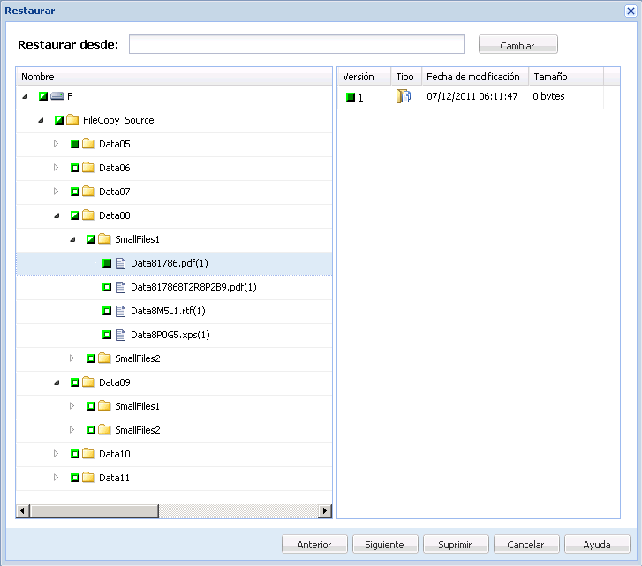Click the Suprimir button

pos(456,544)
